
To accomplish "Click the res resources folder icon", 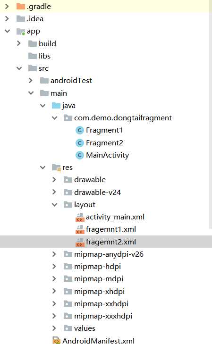I will pyautogui.click(x=56, y=168).
